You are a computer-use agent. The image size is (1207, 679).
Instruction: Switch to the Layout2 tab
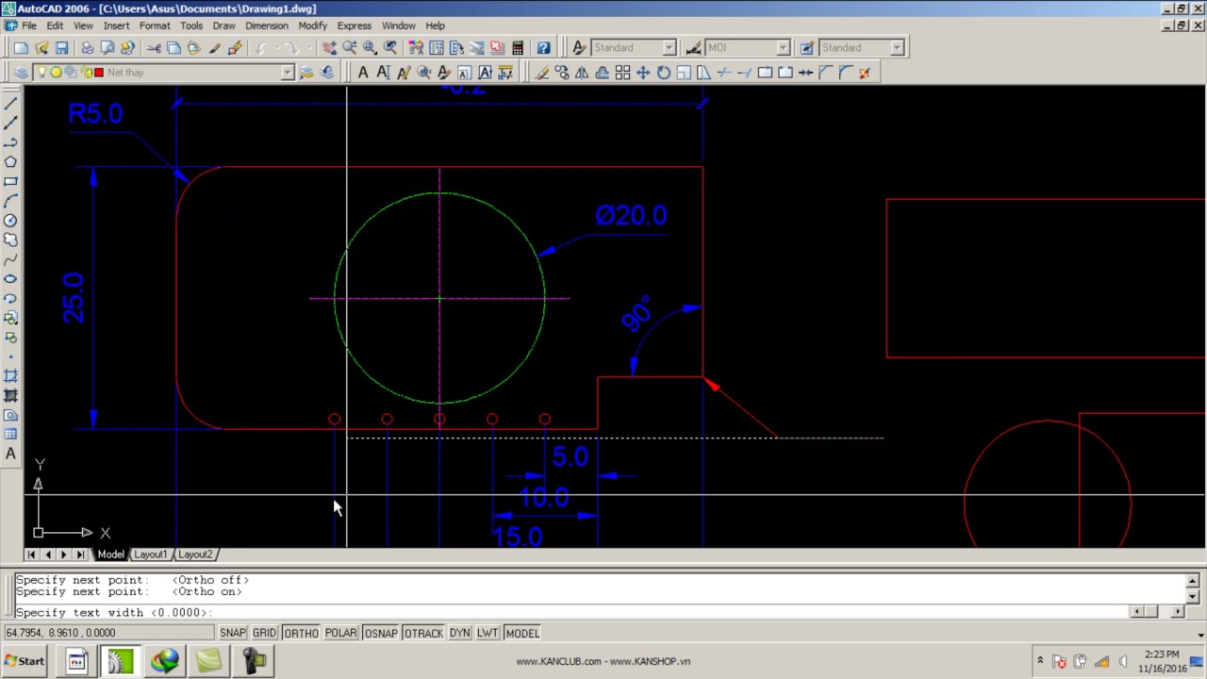pyautogui.click(x=195, y=555)
